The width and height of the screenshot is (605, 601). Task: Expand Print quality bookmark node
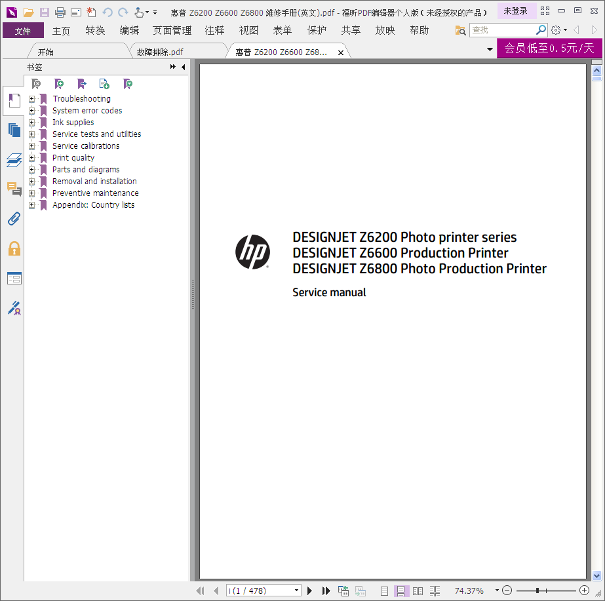click(31, 158)
